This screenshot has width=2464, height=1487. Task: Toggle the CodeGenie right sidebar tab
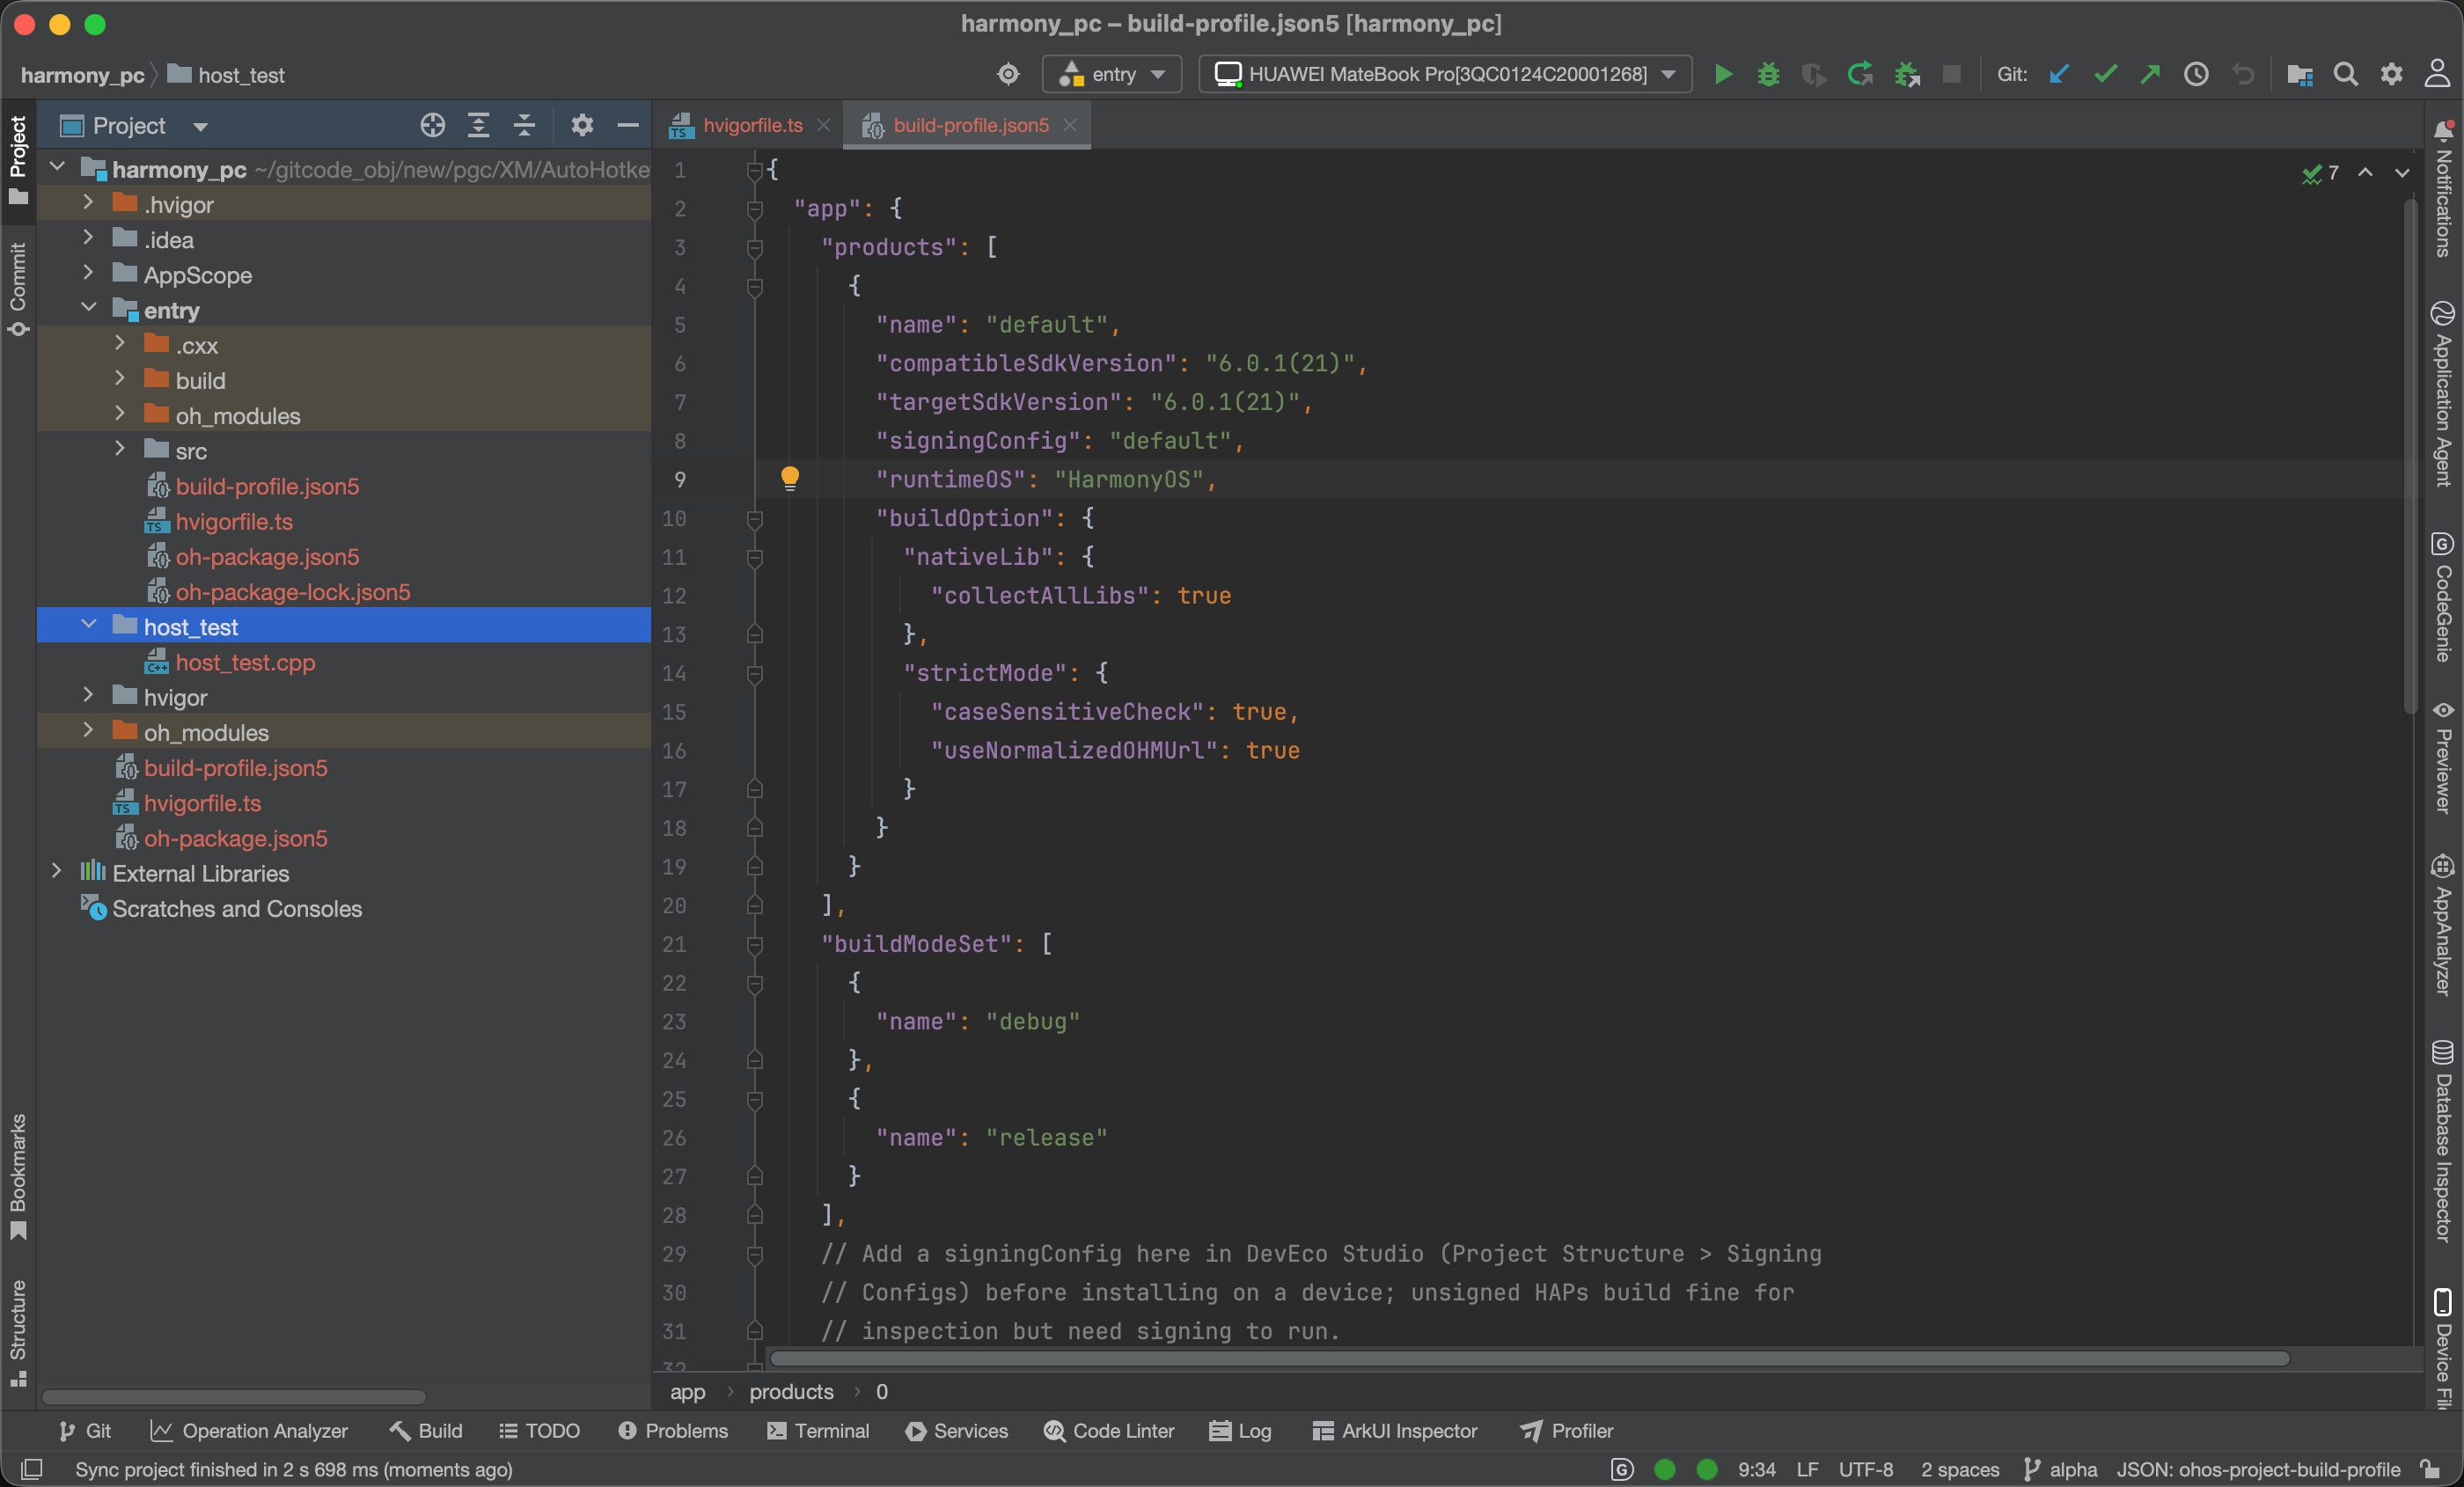(x=2443, y=597)
